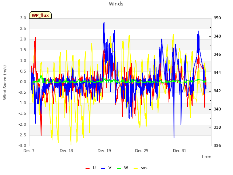Click the -2.0 left axis value

pyautogui.click(x=23, y=124)
